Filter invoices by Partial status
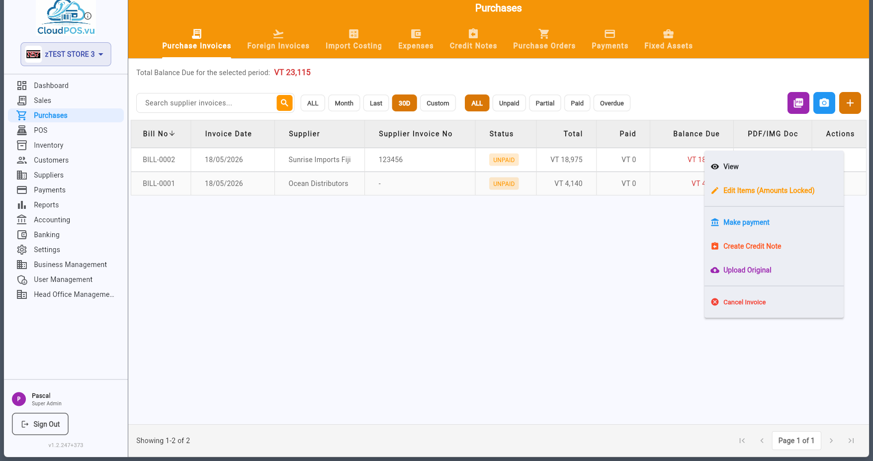This screenshot has width=873, height=461. pyautogui.click(x=545, y=103)
